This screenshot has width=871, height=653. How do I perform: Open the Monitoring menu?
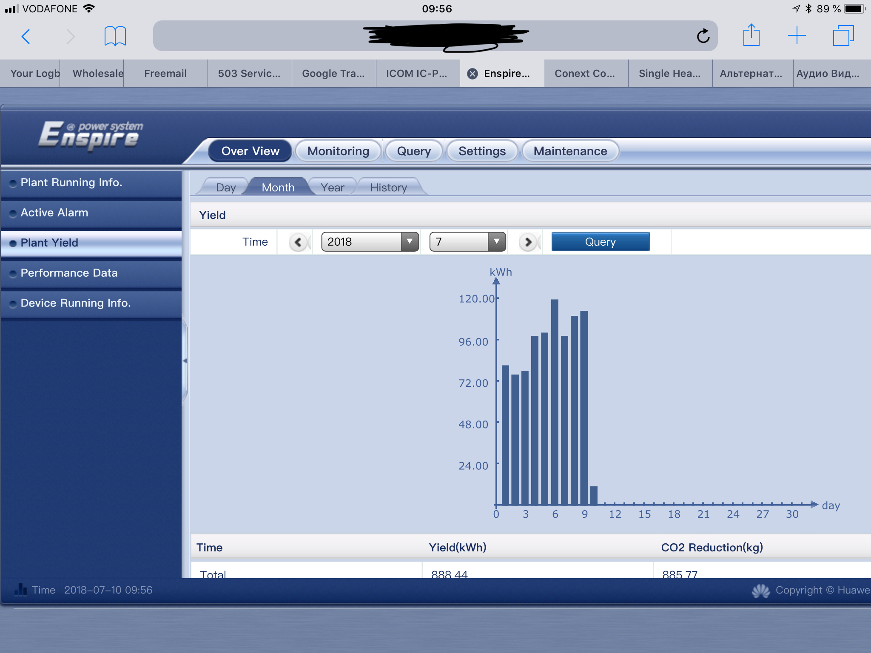pyautogui.click(x=338, y=151)
